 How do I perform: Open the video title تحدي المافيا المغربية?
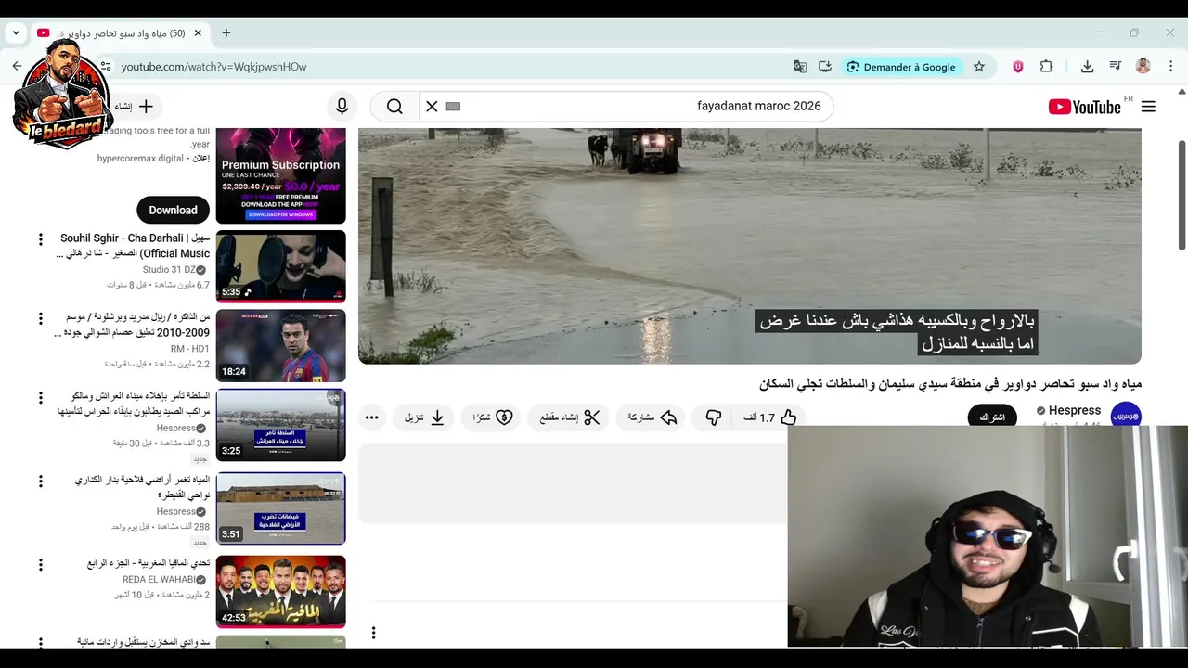[148, 564]
